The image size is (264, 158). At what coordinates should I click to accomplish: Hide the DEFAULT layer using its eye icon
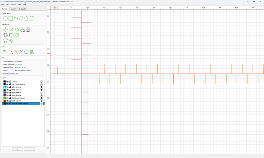point(7,82)
